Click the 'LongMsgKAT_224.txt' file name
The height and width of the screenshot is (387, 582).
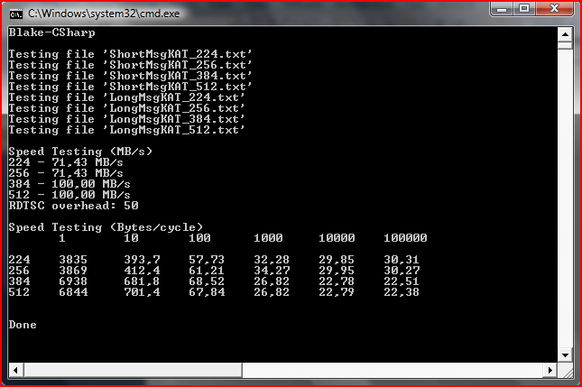(174, 97)
